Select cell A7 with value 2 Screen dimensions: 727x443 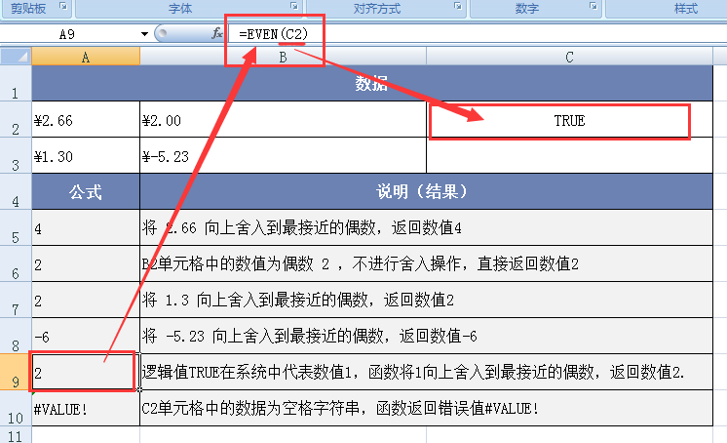tap(86, 301)
